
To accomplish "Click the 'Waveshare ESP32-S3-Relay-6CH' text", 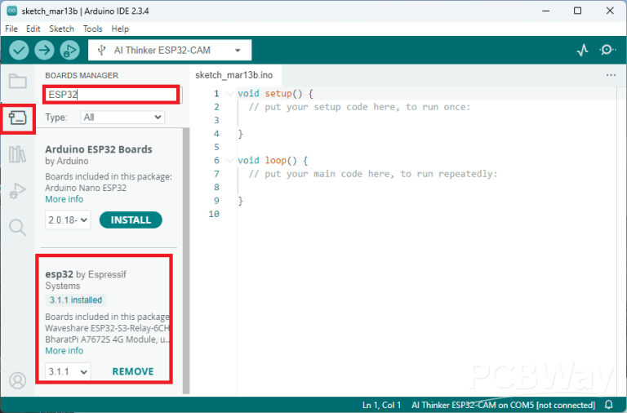I will coord(107,328).
